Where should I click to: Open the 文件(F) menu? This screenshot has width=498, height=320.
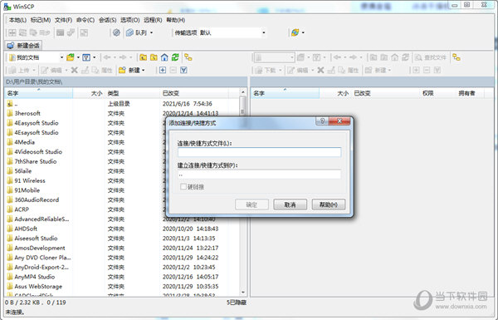coord(64,20)
